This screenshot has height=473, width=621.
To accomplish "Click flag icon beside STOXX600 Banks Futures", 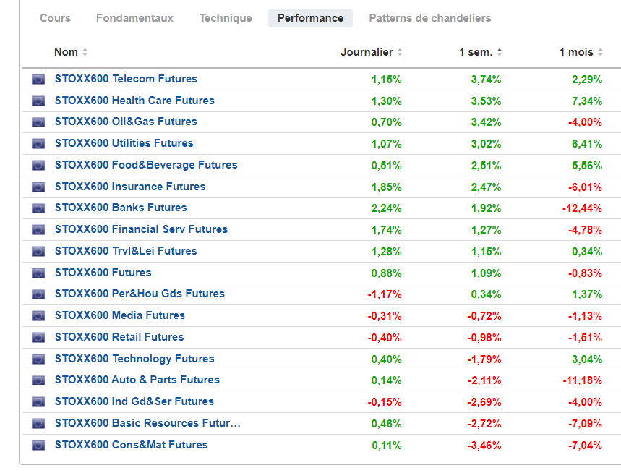I will (x=38, y=208).
